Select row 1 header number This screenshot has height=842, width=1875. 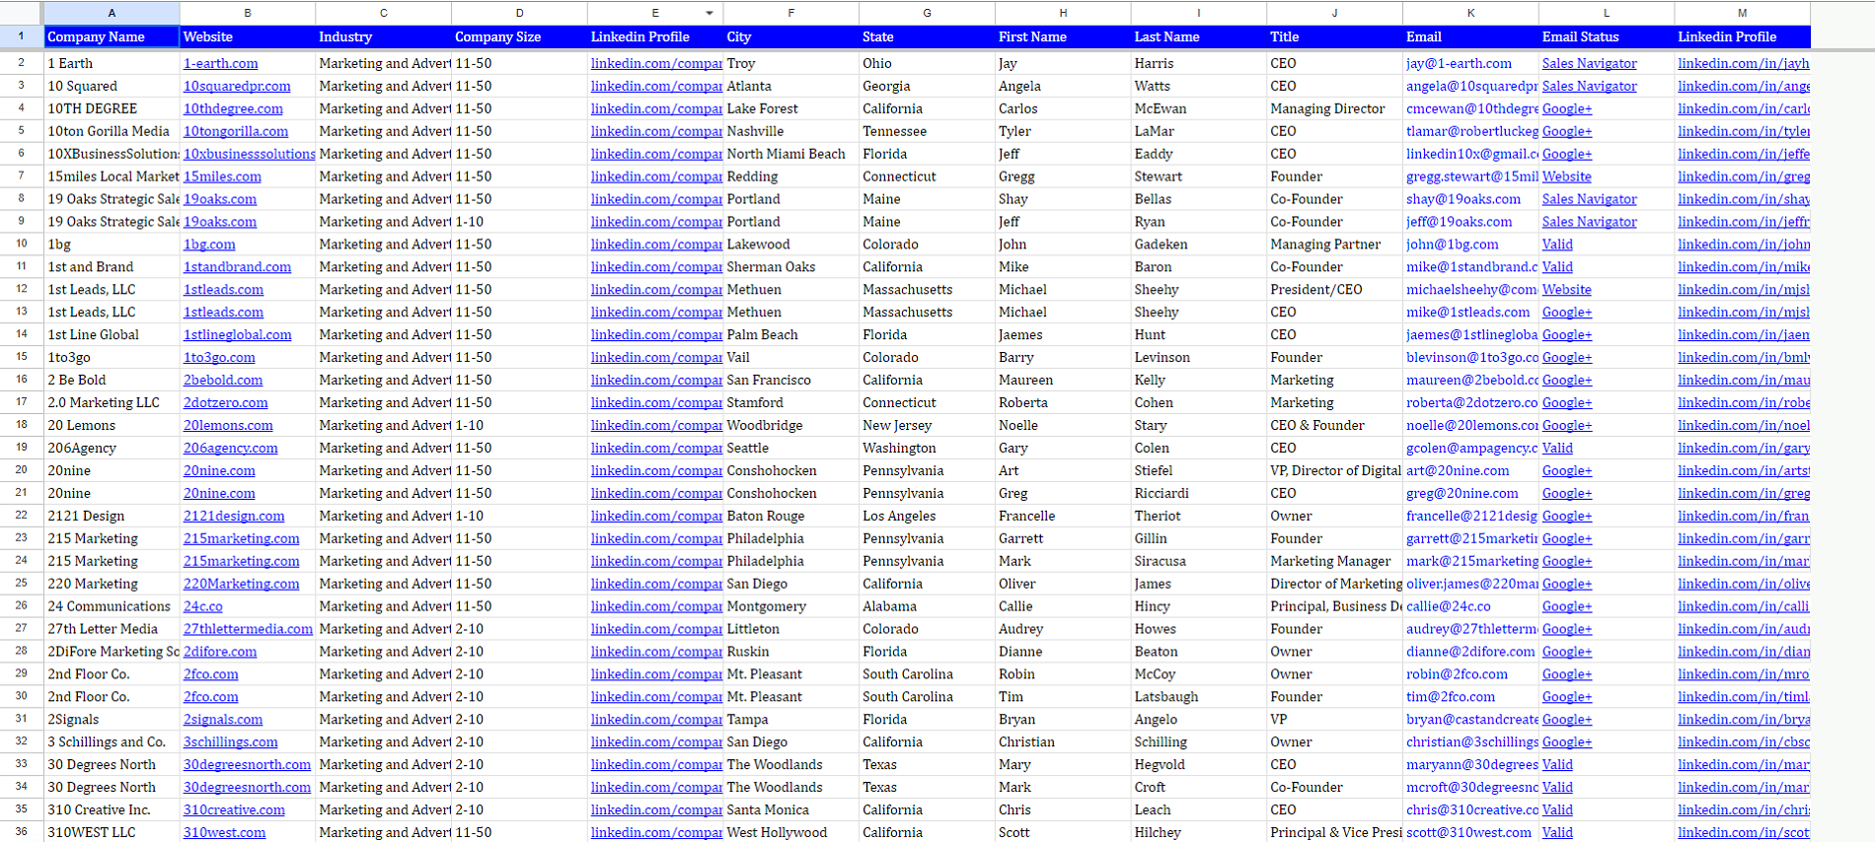(21, 36)
